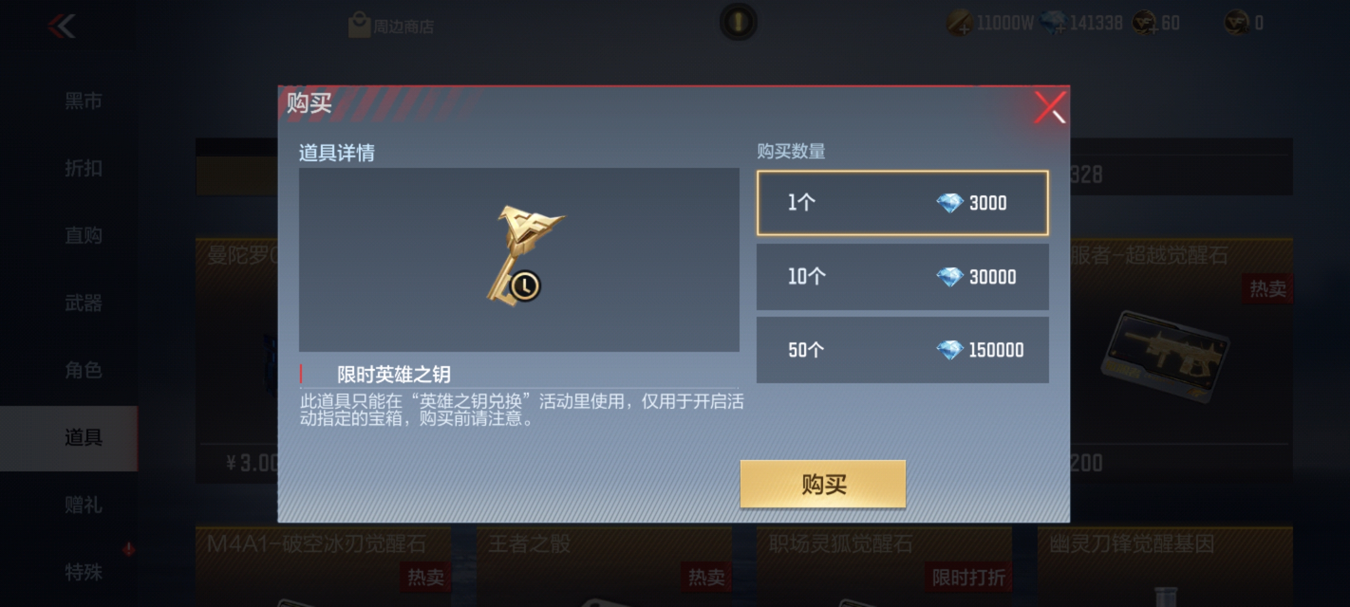
Task: Select the 10个 for 30000 diamonds option
Action: pos(902,277)
